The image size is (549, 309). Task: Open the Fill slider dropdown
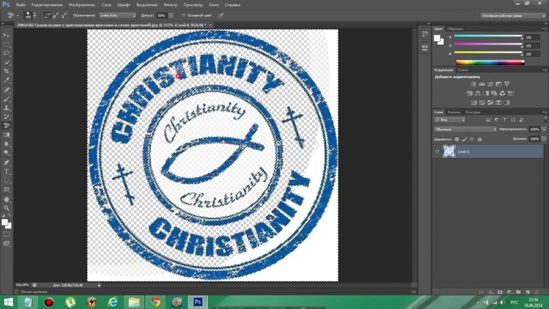pyautogui.click(x=544, y=139)
